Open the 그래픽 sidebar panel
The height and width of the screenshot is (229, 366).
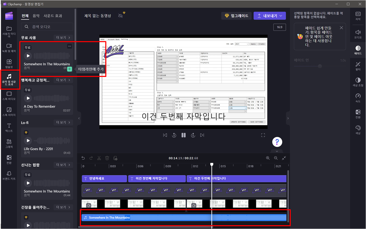tap(9, 144)
